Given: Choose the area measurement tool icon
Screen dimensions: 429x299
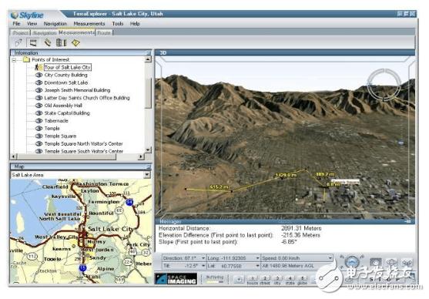Looking at the screenshot, I should tap(33, 42).
